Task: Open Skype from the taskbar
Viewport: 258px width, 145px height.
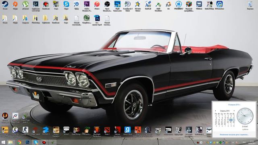Action: (x=36, y=142)
